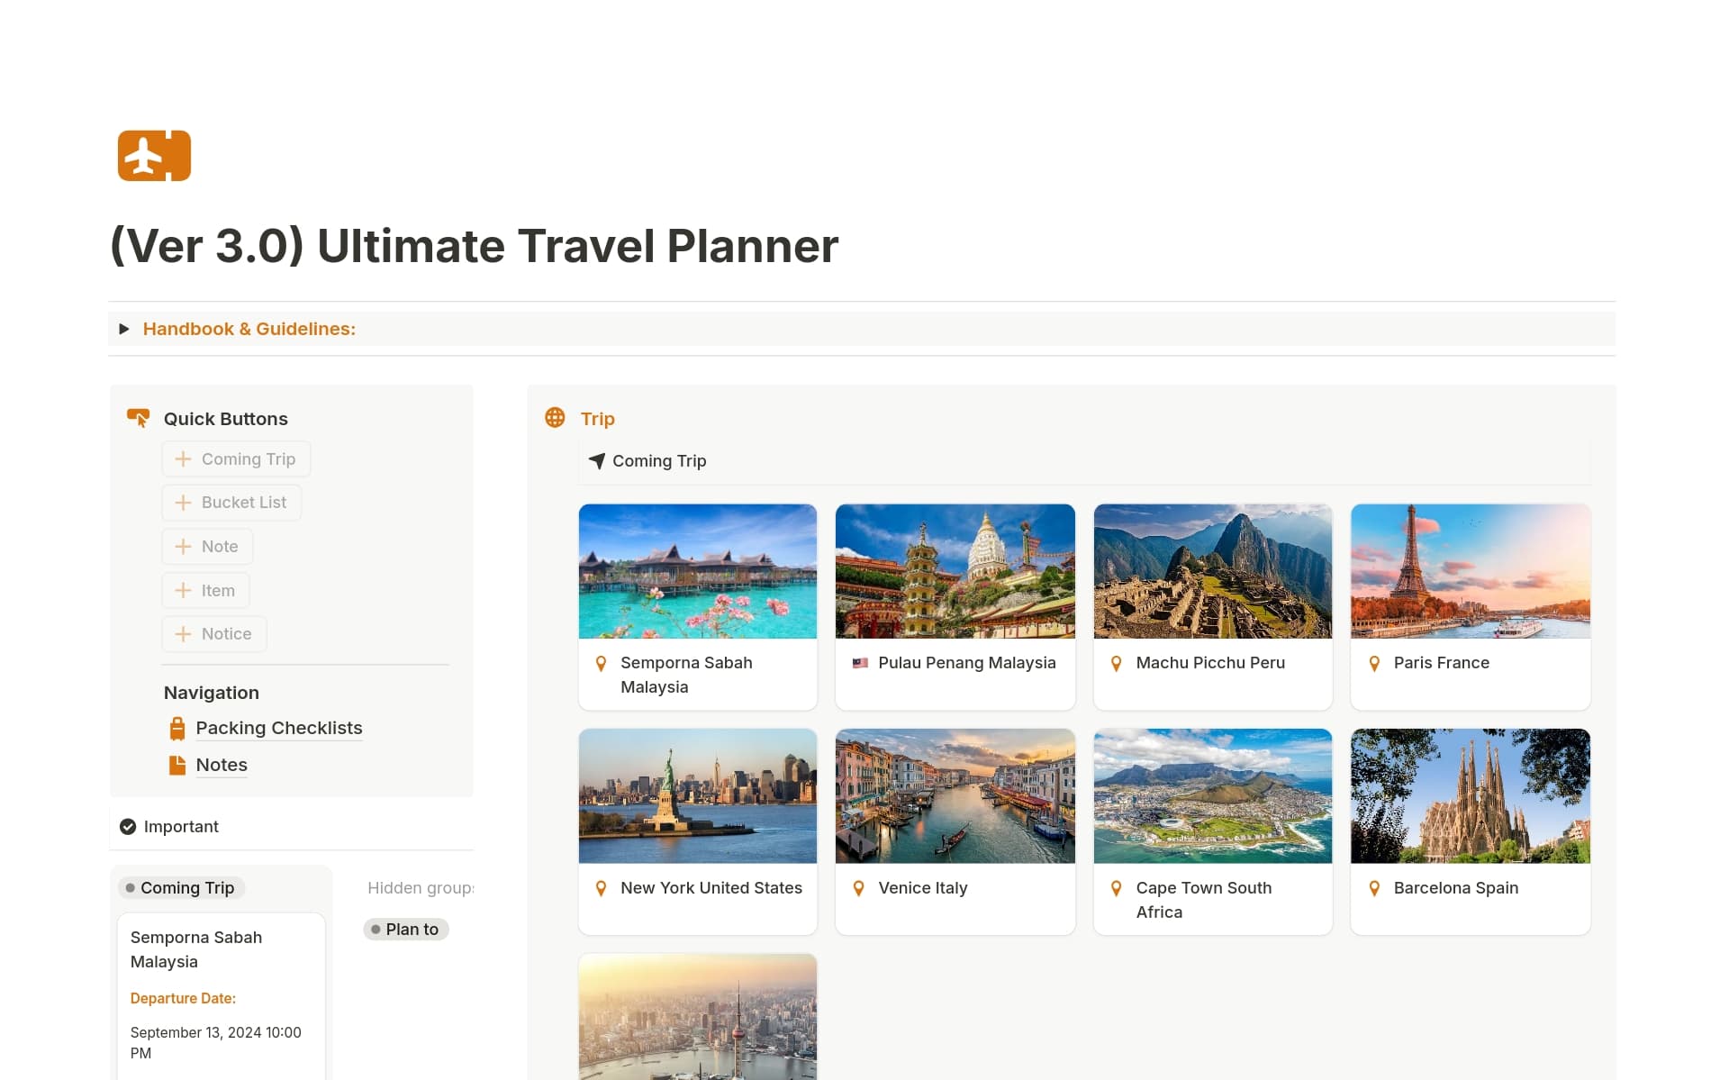Open the Packing Checklists link
1729x1080 pixels.
point(279,727)
